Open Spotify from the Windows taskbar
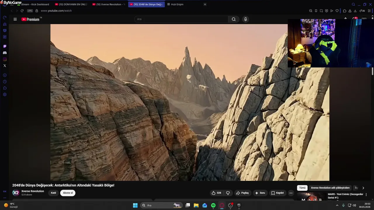This screenshot has height=210, width=374. click(213, 205)
